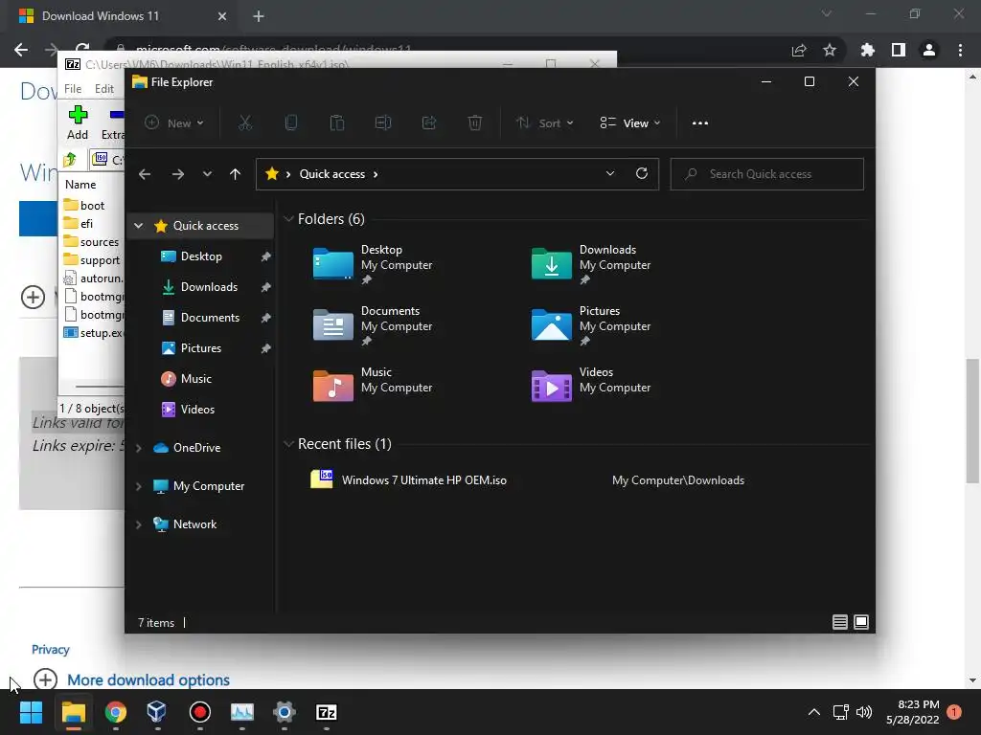The width and height of the screenshot is (981, 735).
Task: Collapse the Folders (6) group
Action: (x=288, y=219)
